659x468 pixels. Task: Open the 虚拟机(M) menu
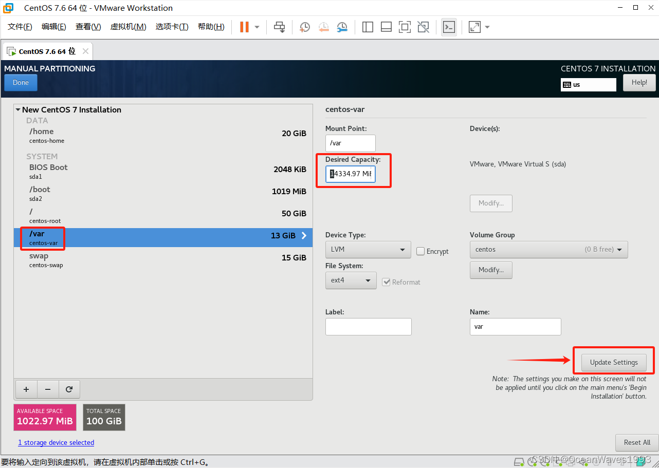tap(128, 27)
